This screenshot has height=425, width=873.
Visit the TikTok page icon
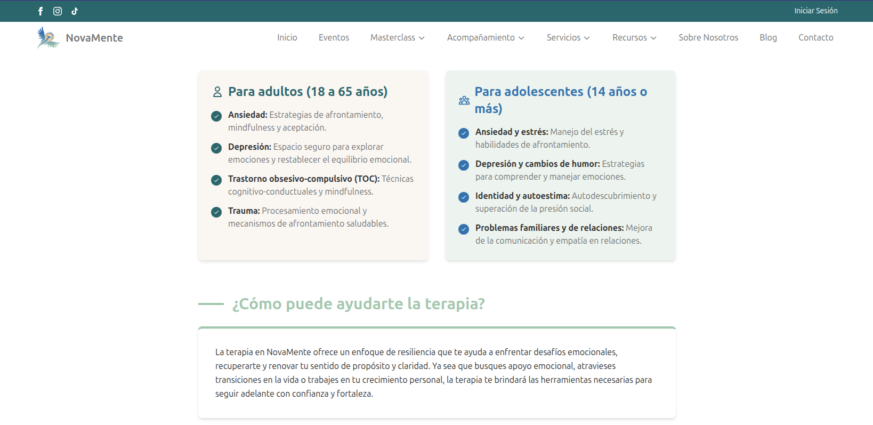(x=75, y=11)
